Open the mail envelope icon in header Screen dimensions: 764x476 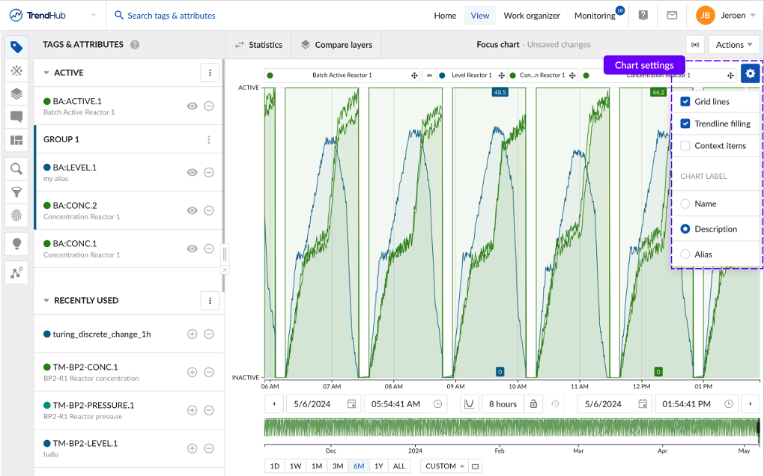(x=672, y=16)
